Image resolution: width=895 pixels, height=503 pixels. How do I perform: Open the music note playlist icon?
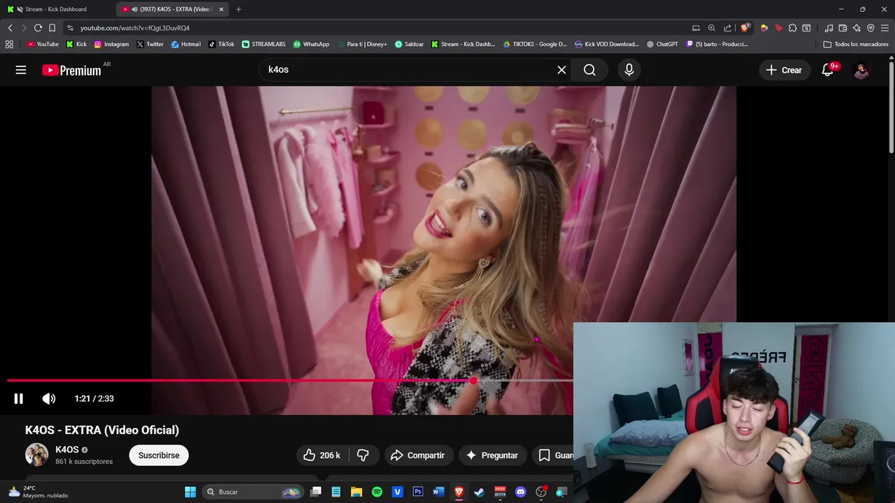tap(829, 28)
